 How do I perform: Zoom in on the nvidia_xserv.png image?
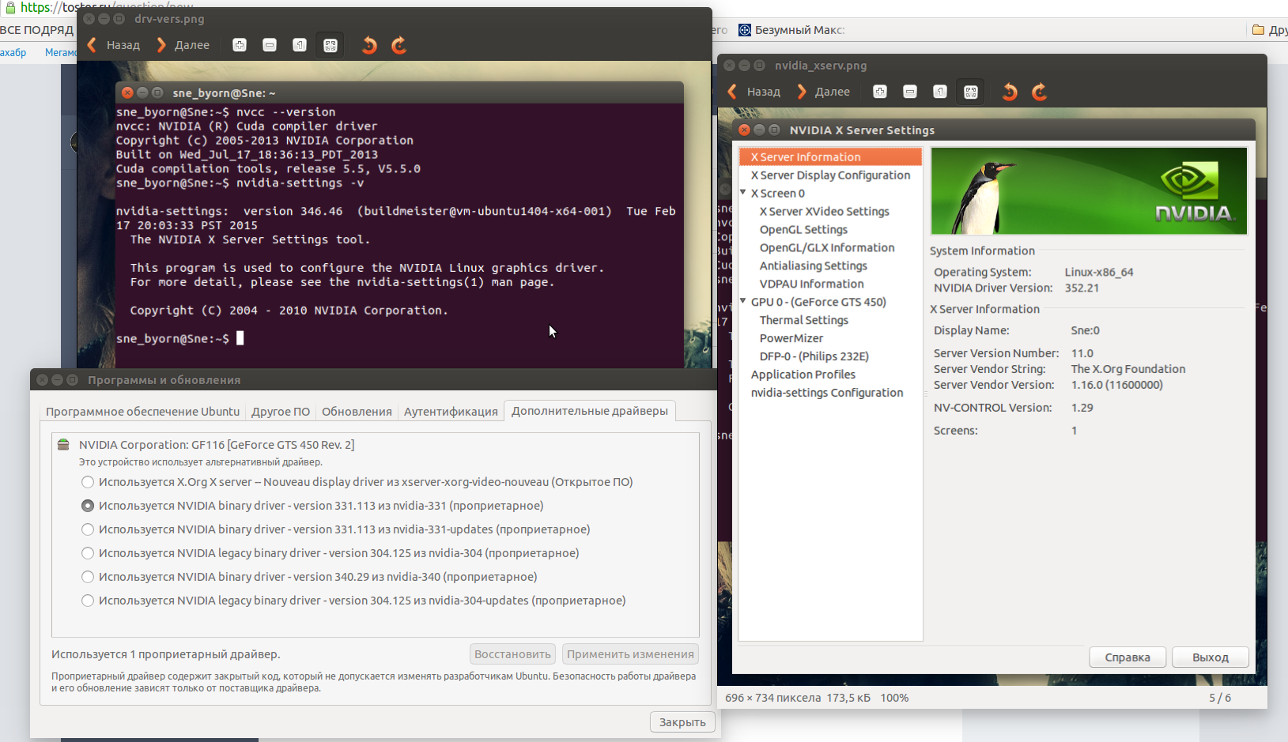[880, 92]
